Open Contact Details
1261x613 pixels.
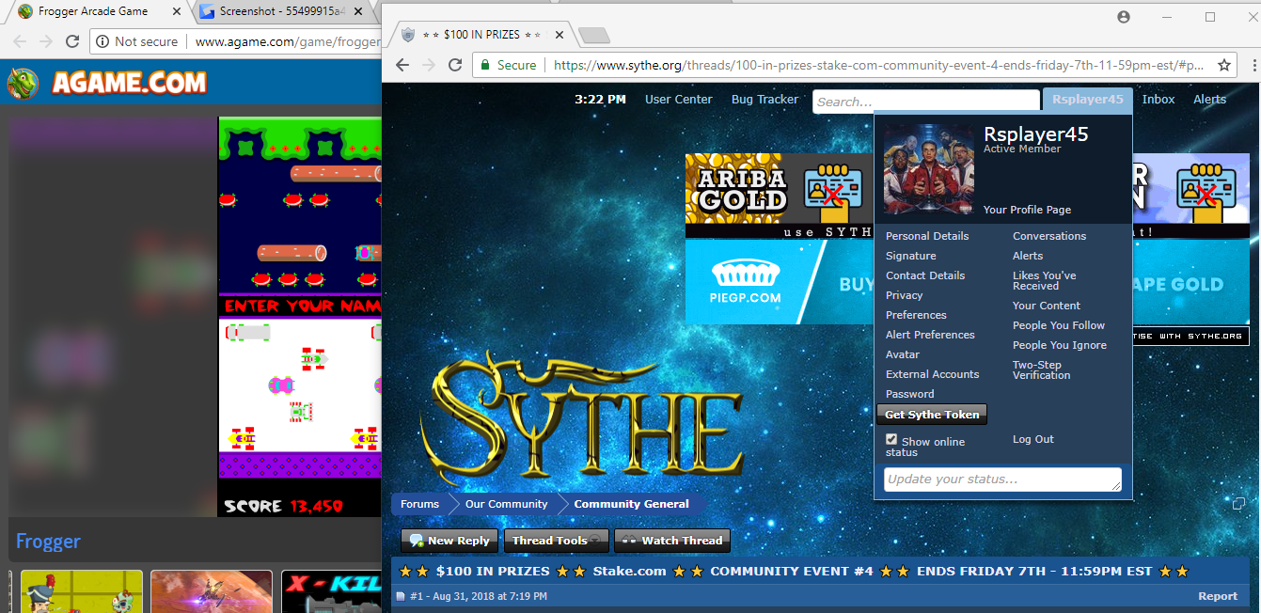click(925, 275)
